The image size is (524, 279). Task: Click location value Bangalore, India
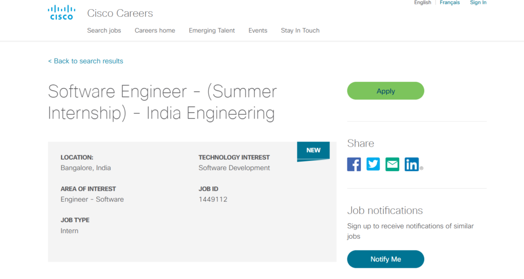tap(85, 168)
